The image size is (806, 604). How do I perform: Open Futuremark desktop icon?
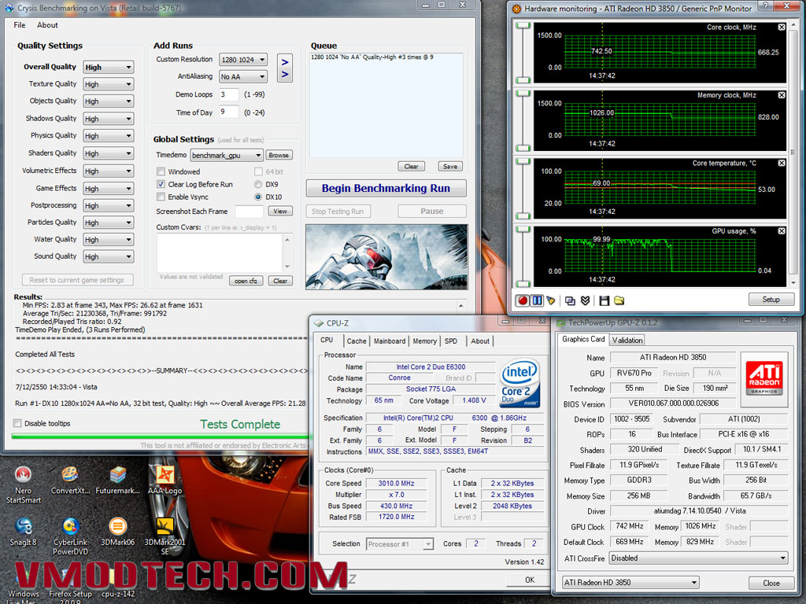(x=118, y=481)
